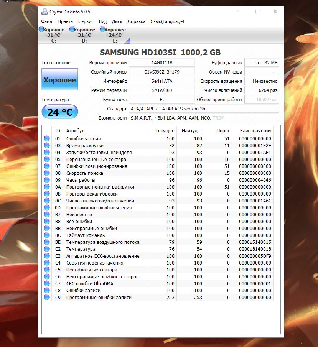Click status orb of Температура C2 row
Image resolution: width=318 pixels, height=347 pixels.
(x=47, y=249)
